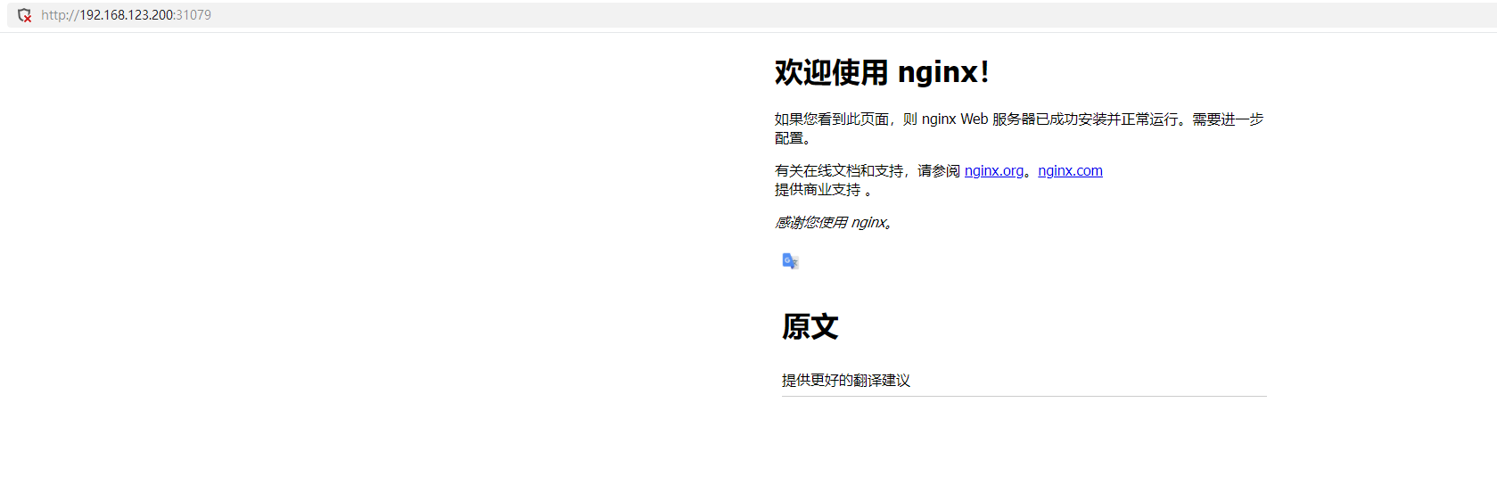Click the '配置。' text ending the first paragraph
The height and width of the screenshot is (485, 1497).
793,138
